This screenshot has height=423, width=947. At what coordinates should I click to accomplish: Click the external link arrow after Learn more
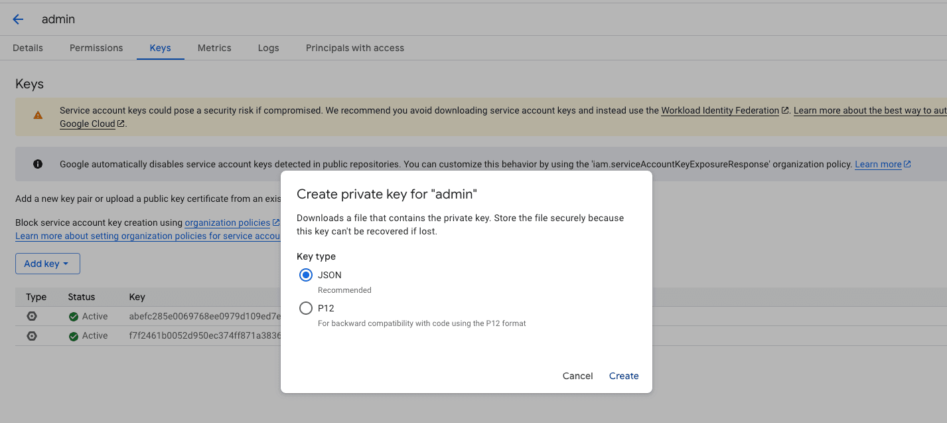click(x=907, y=164)
